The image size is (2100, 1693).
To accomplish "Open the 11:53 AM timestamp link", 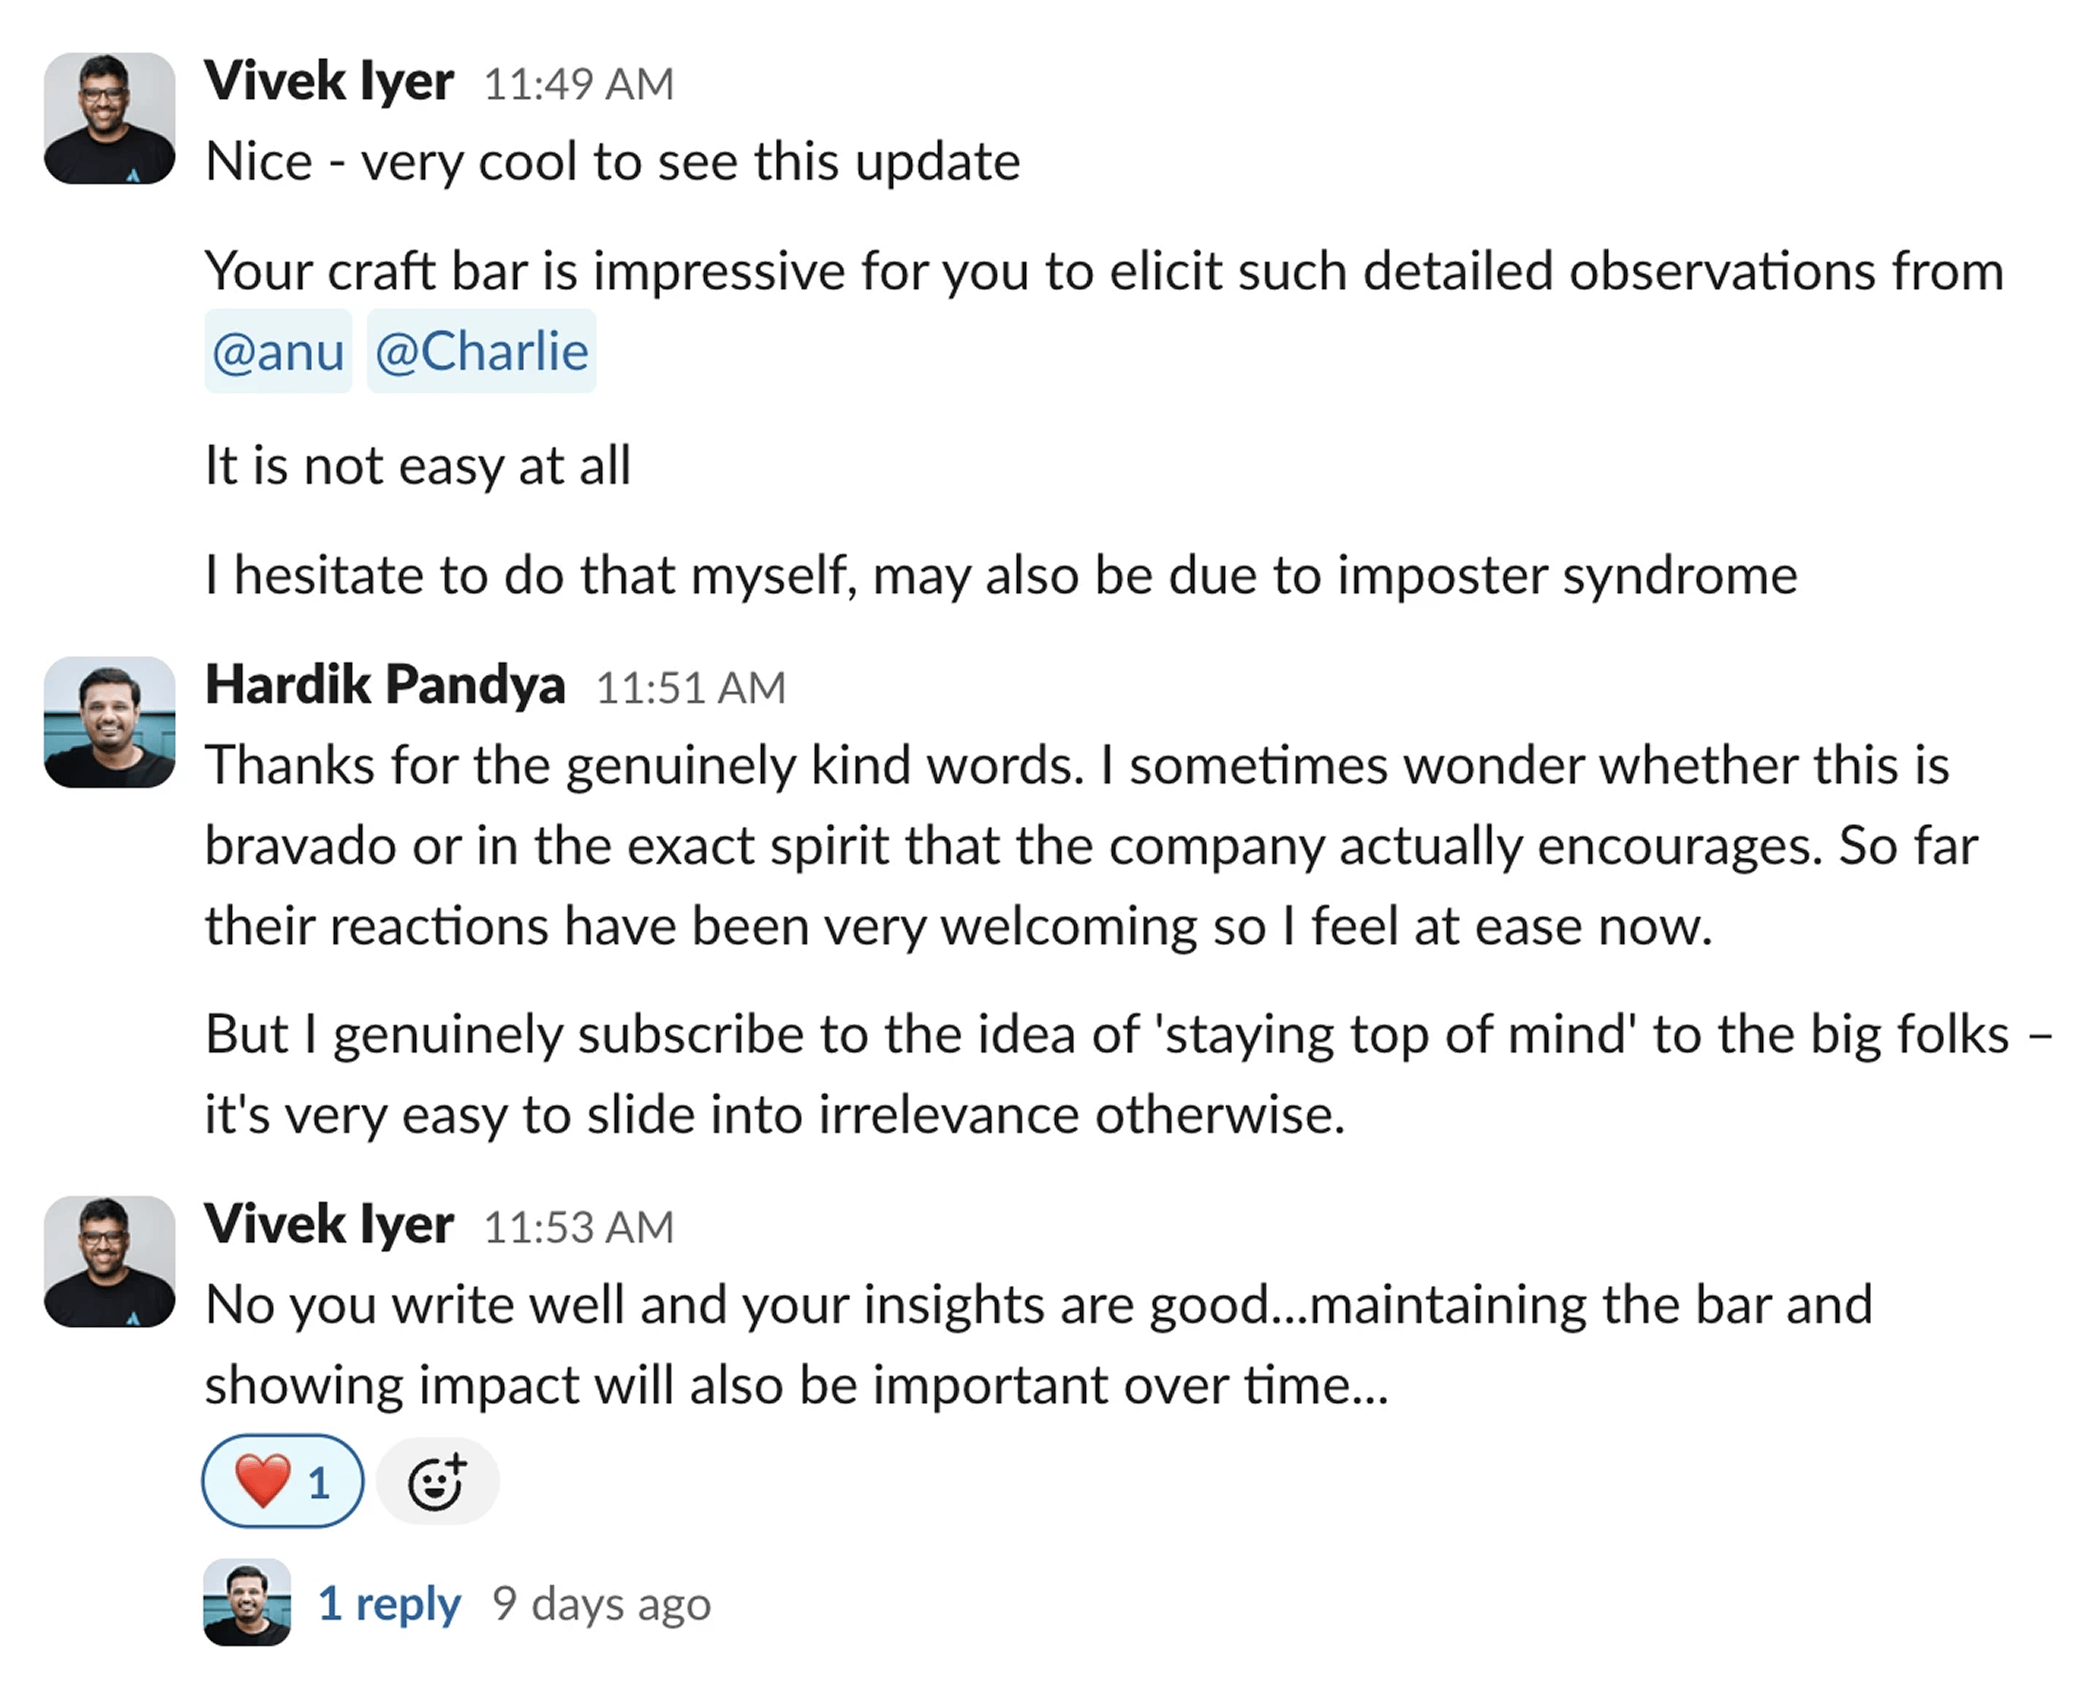I will [x=578, y=1228].
